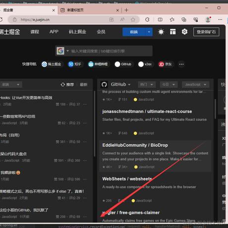
Task: Toggle light theme sun icon
Action: (x=161, y=32)
